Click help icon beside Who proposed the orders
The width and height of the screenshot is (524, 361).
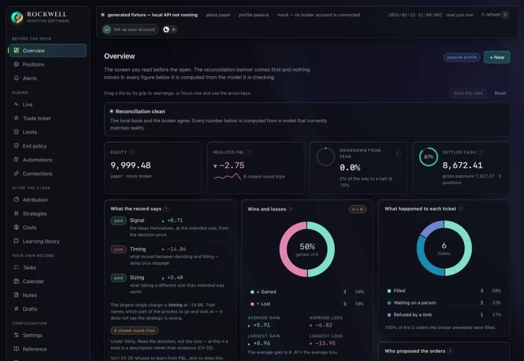(x=450, y=351)
